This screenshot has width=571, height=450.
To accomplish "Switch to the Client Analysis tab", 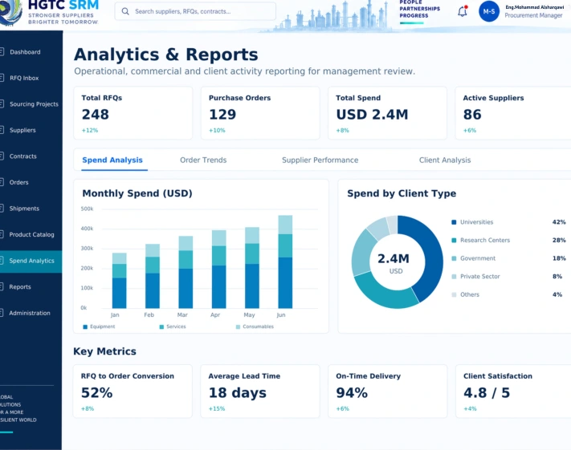I will 445,160.
